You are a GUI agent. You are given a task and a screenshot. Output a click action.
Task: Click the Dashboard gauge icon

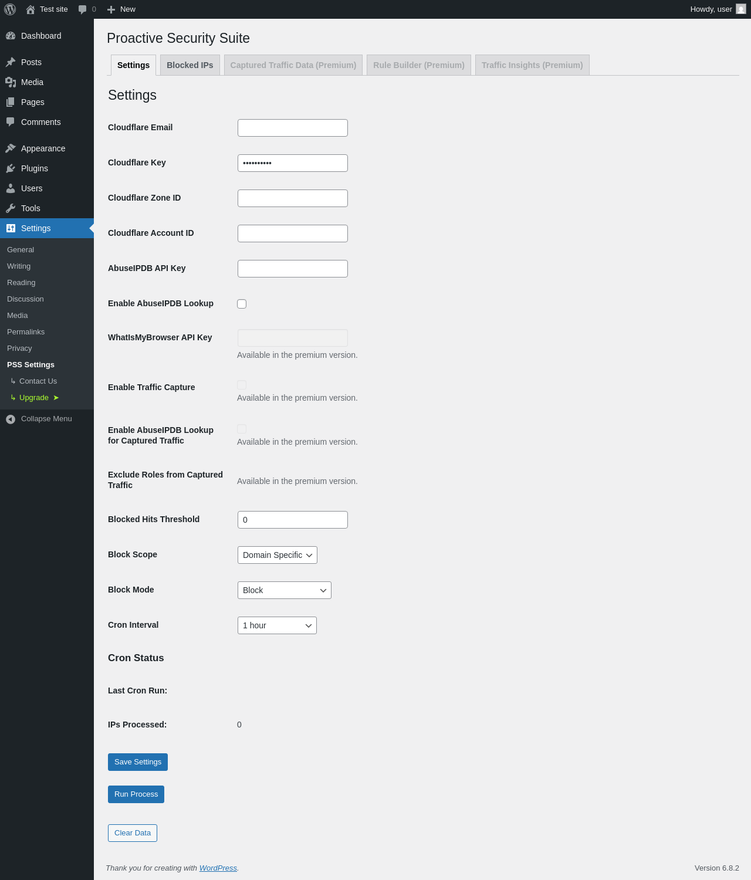coord(11,36)
